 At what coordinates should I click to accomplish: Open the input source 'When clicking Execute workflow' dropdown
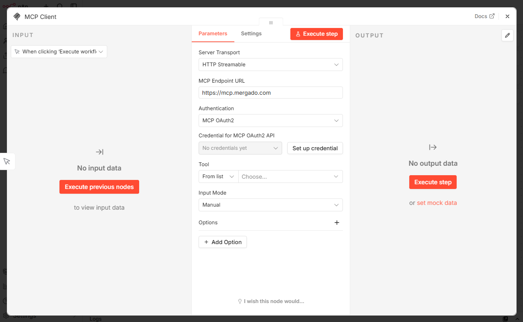pyautogui.click(x=59, y=52)
